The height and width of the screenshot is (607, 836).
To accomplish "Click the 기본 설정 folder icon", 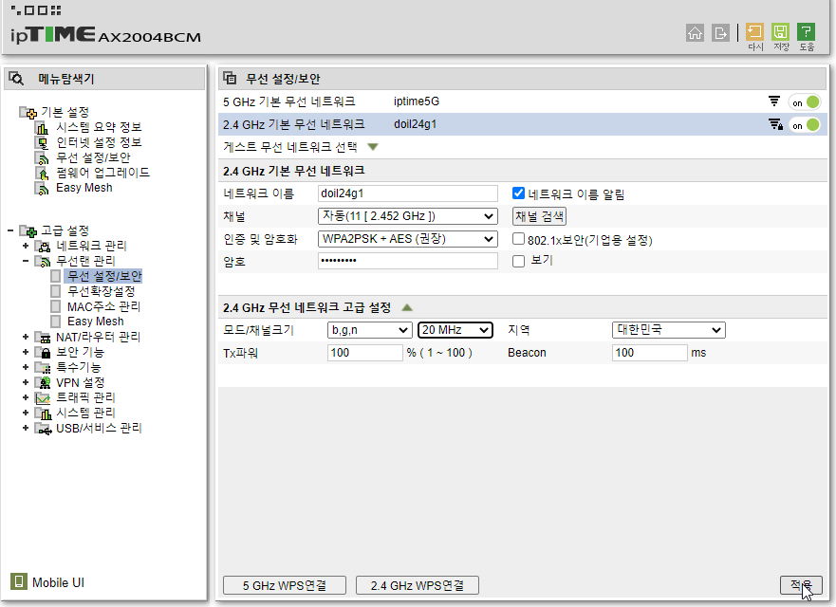I will [28, 113].
